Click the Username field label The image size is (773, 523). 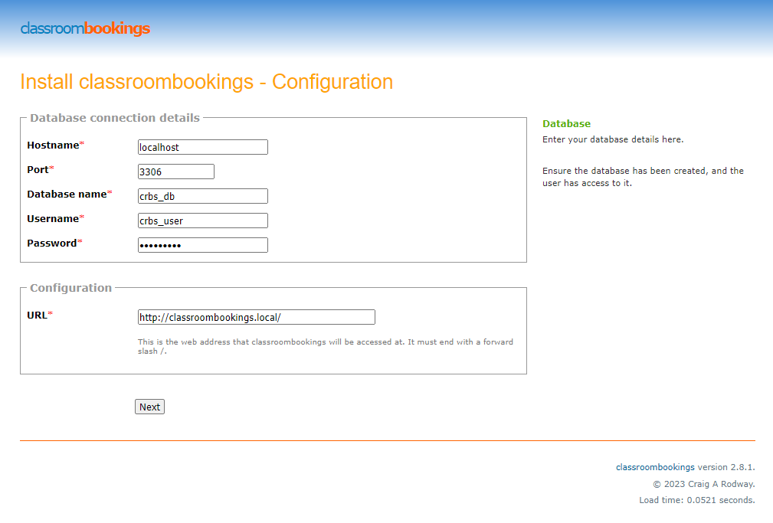click(53, 219)
